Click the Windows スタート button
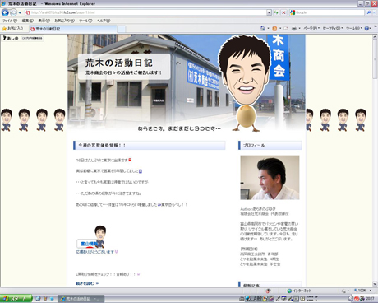This screenshot has height=303, width=378. point(16,299)
